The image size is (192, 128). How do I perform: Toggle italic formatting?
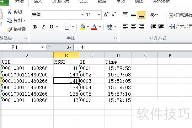43,27
